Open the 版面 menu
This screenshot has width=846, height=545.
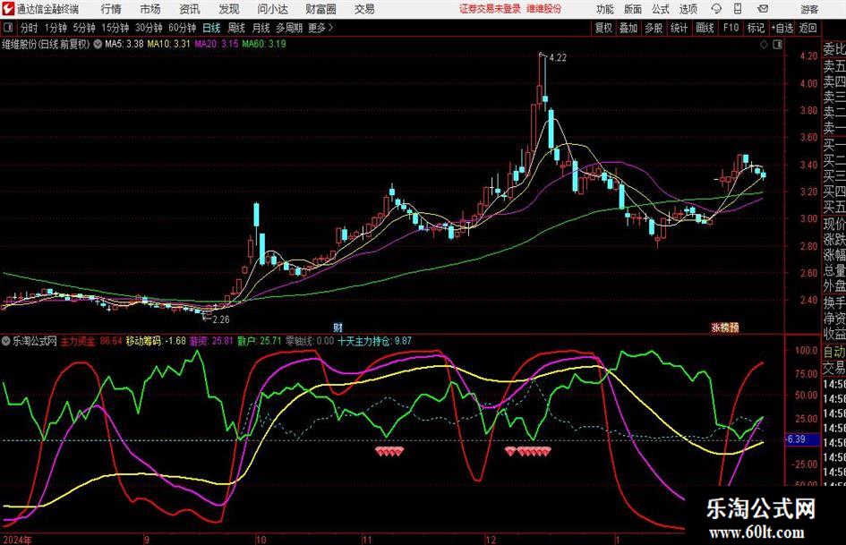tap(632, 9)
